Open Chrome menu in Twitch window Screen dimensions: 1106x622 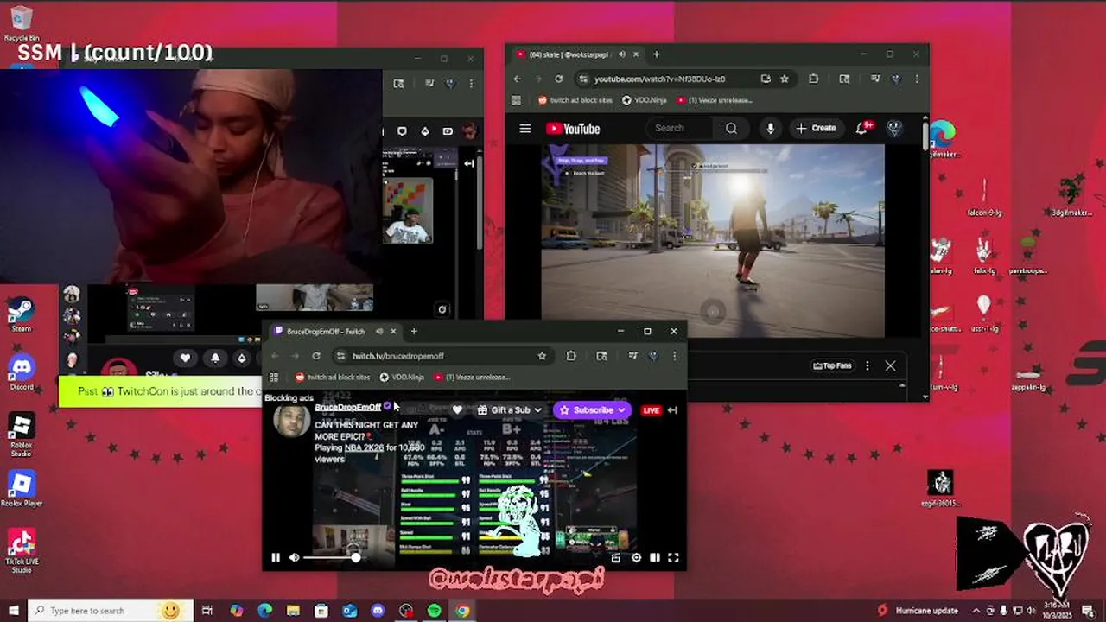[674, 356]
